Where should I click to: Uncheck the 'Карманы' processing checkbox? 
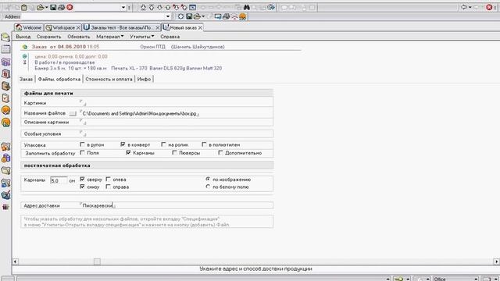pyautogui.click(x=128, y=153)
